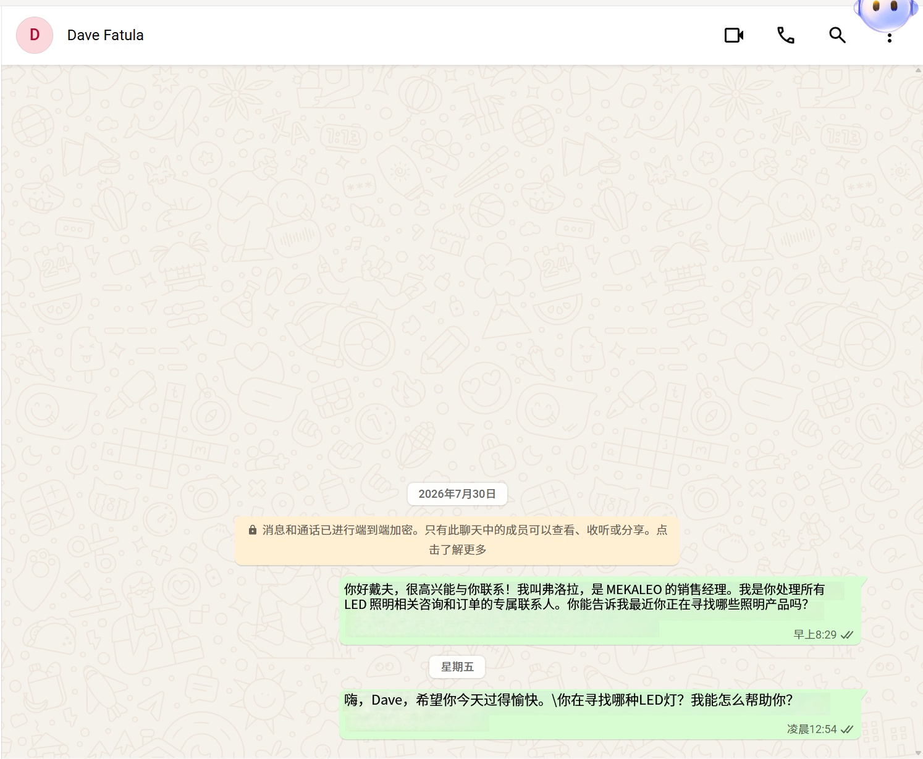Click read-receipt checkmarks on 早上8:29 message
The width and height of the screenshot is (923, 759).
click(847, 635)
